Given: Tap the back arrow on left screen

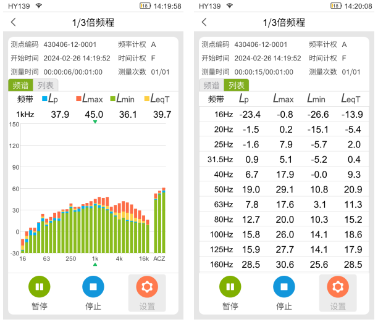Looking at the screenshot, I should point(14,22).
